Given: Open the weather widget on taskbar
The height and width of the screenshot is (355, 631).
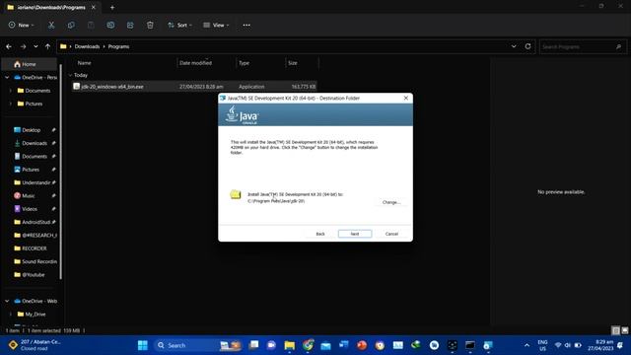Looking at the screenshot, I should pos(35,345).
